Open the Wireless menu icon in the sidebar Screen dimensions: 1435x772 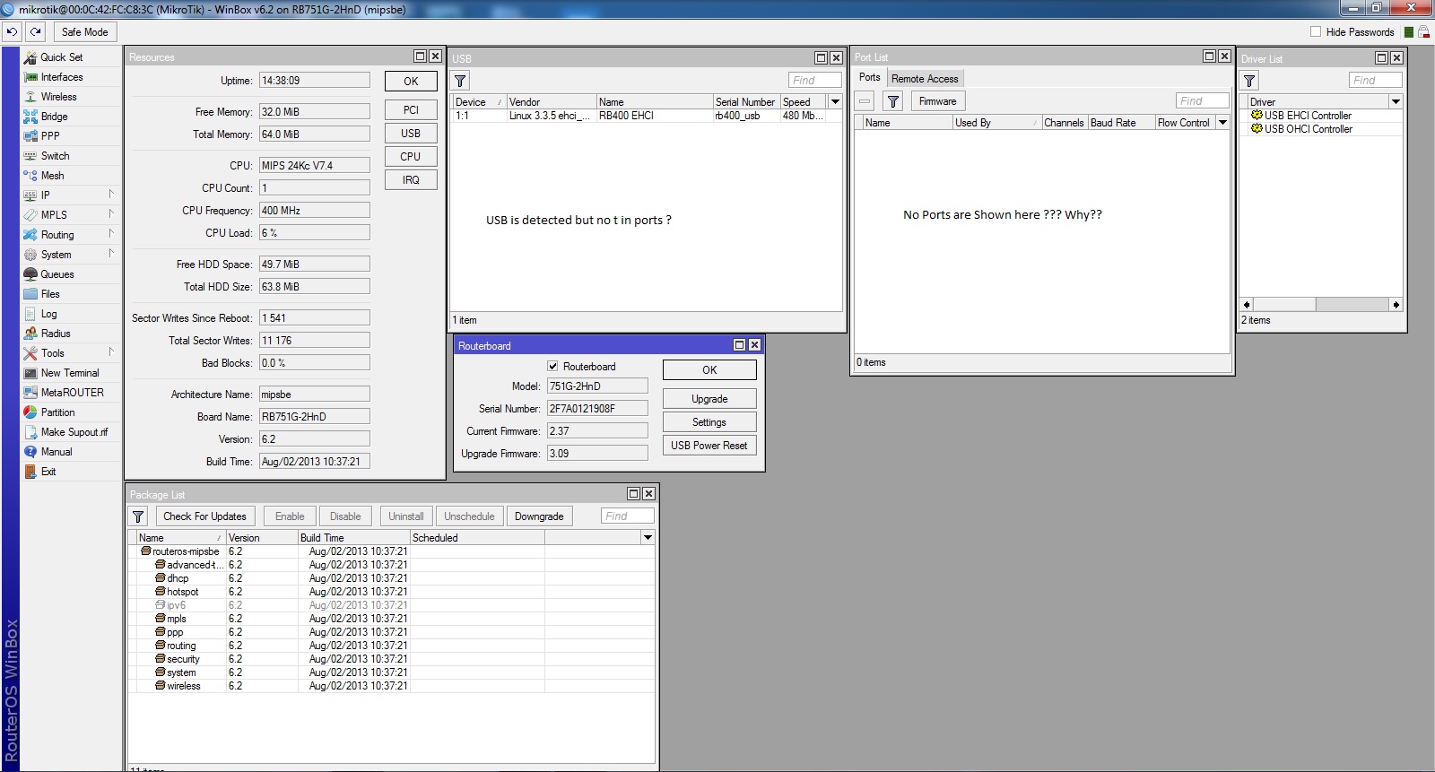pyautogui.click(x=30, y=97)
